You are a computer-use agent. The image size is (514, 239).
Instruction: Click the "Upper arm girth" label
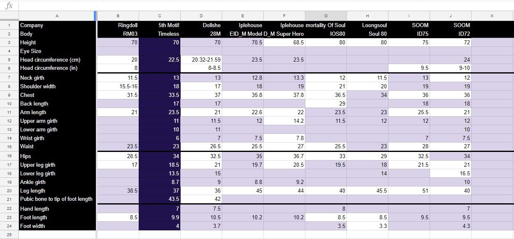57,121
